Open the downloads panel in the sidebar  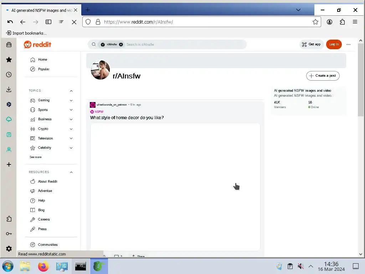coord(9,90)
